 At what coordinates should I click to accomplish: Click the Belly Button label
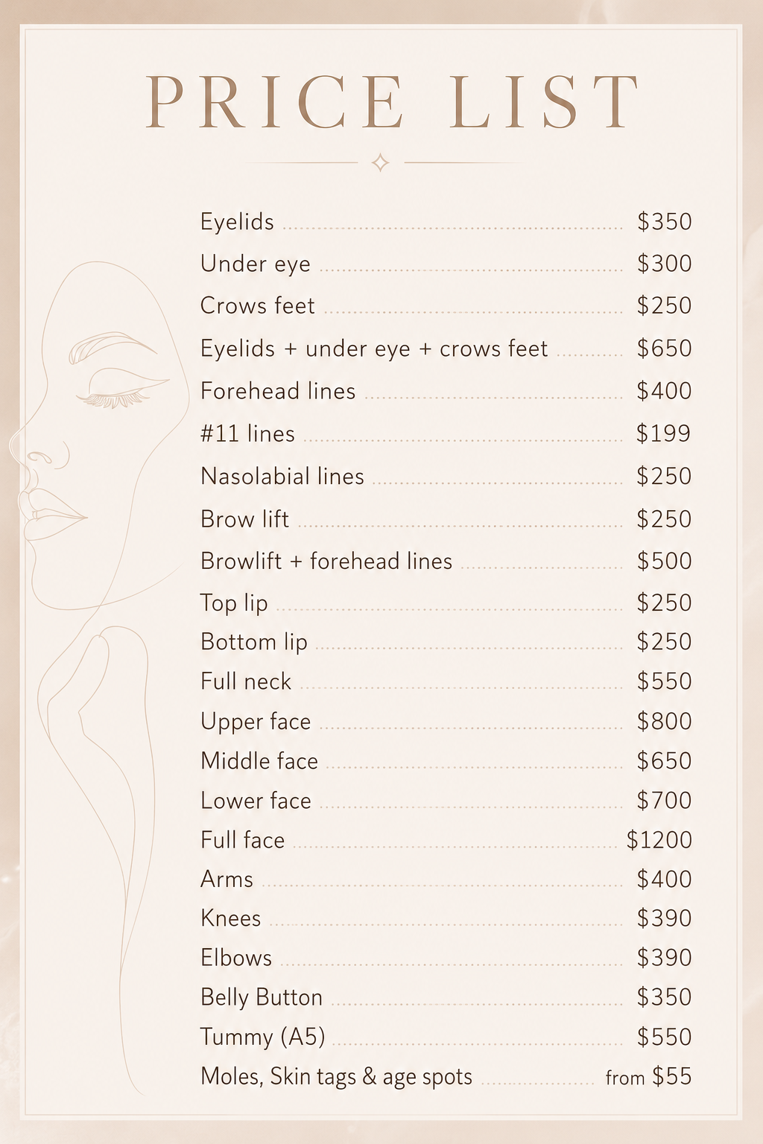pyautogui.click(x=262, y=998)
